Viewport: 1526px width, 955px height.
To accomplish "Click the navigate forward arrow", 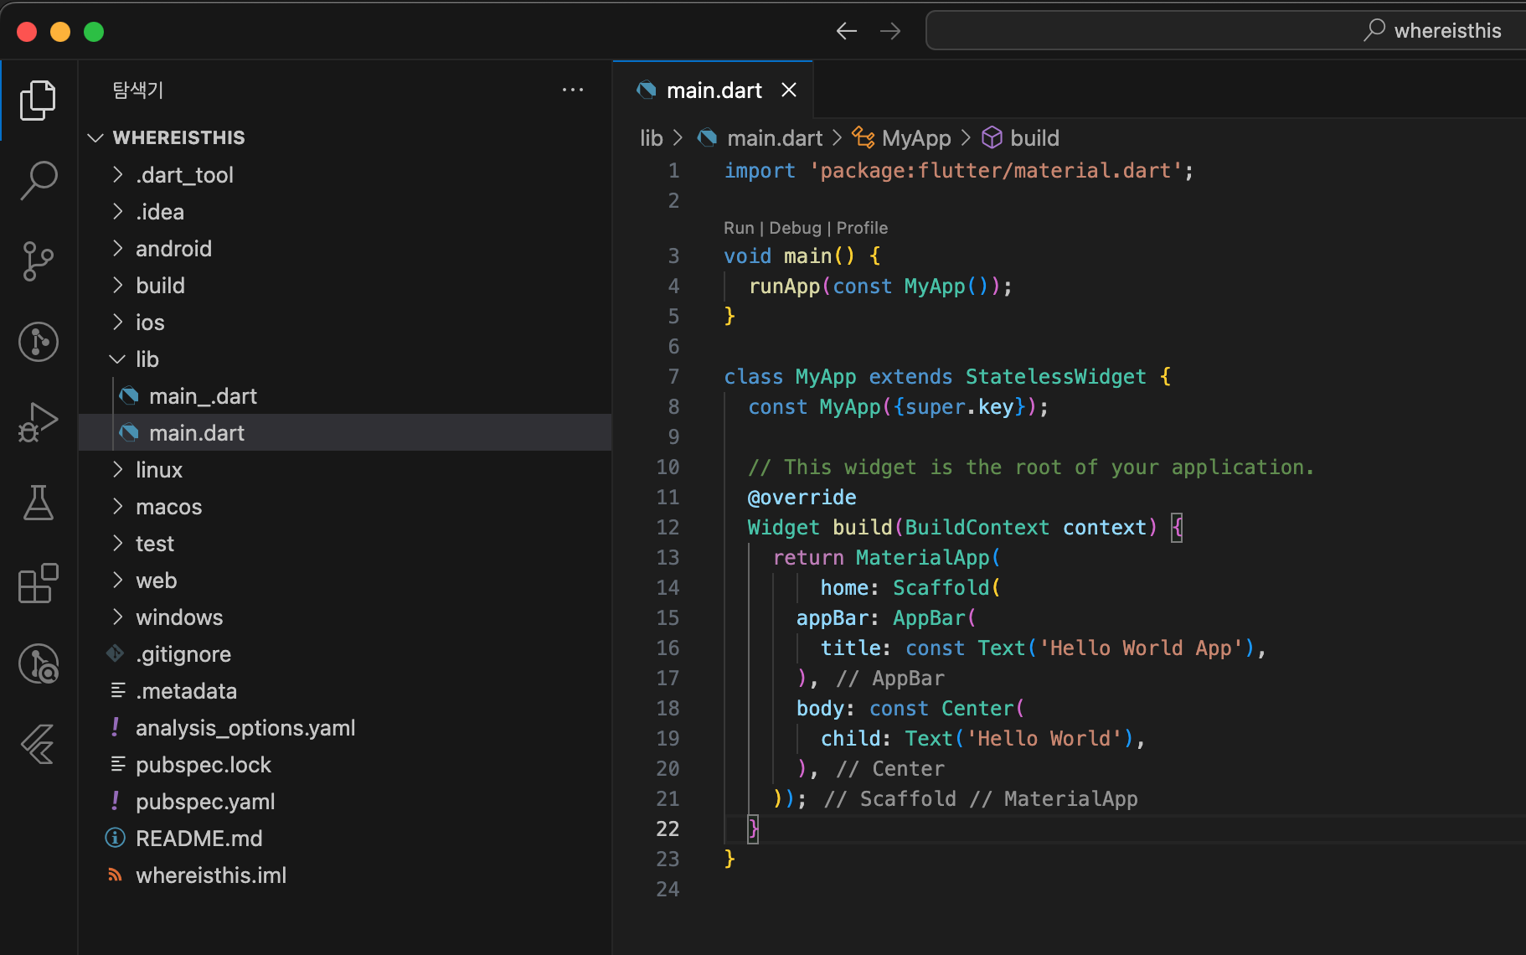I will [890, 31].
